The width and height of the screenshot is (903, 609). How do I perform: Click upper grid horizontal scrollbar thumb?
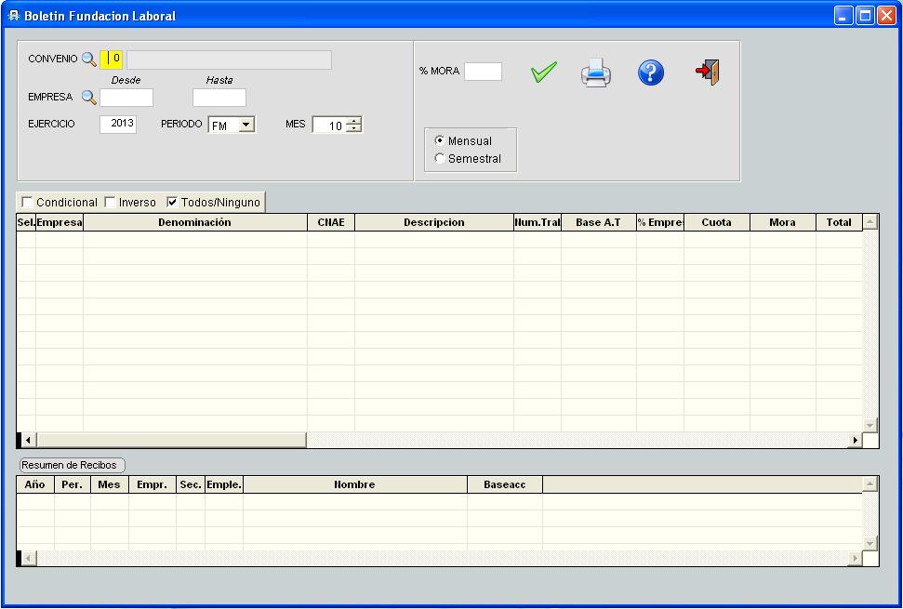point(171,441)
